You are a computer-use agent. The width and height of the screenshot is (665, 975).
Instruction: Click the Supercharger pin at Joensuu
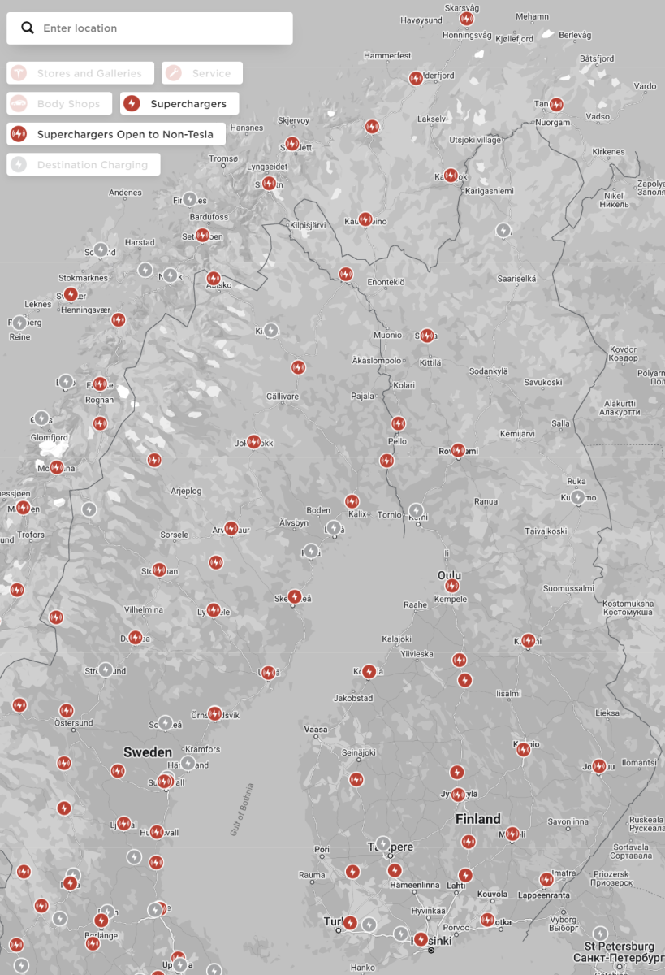[x=598, y=765]
